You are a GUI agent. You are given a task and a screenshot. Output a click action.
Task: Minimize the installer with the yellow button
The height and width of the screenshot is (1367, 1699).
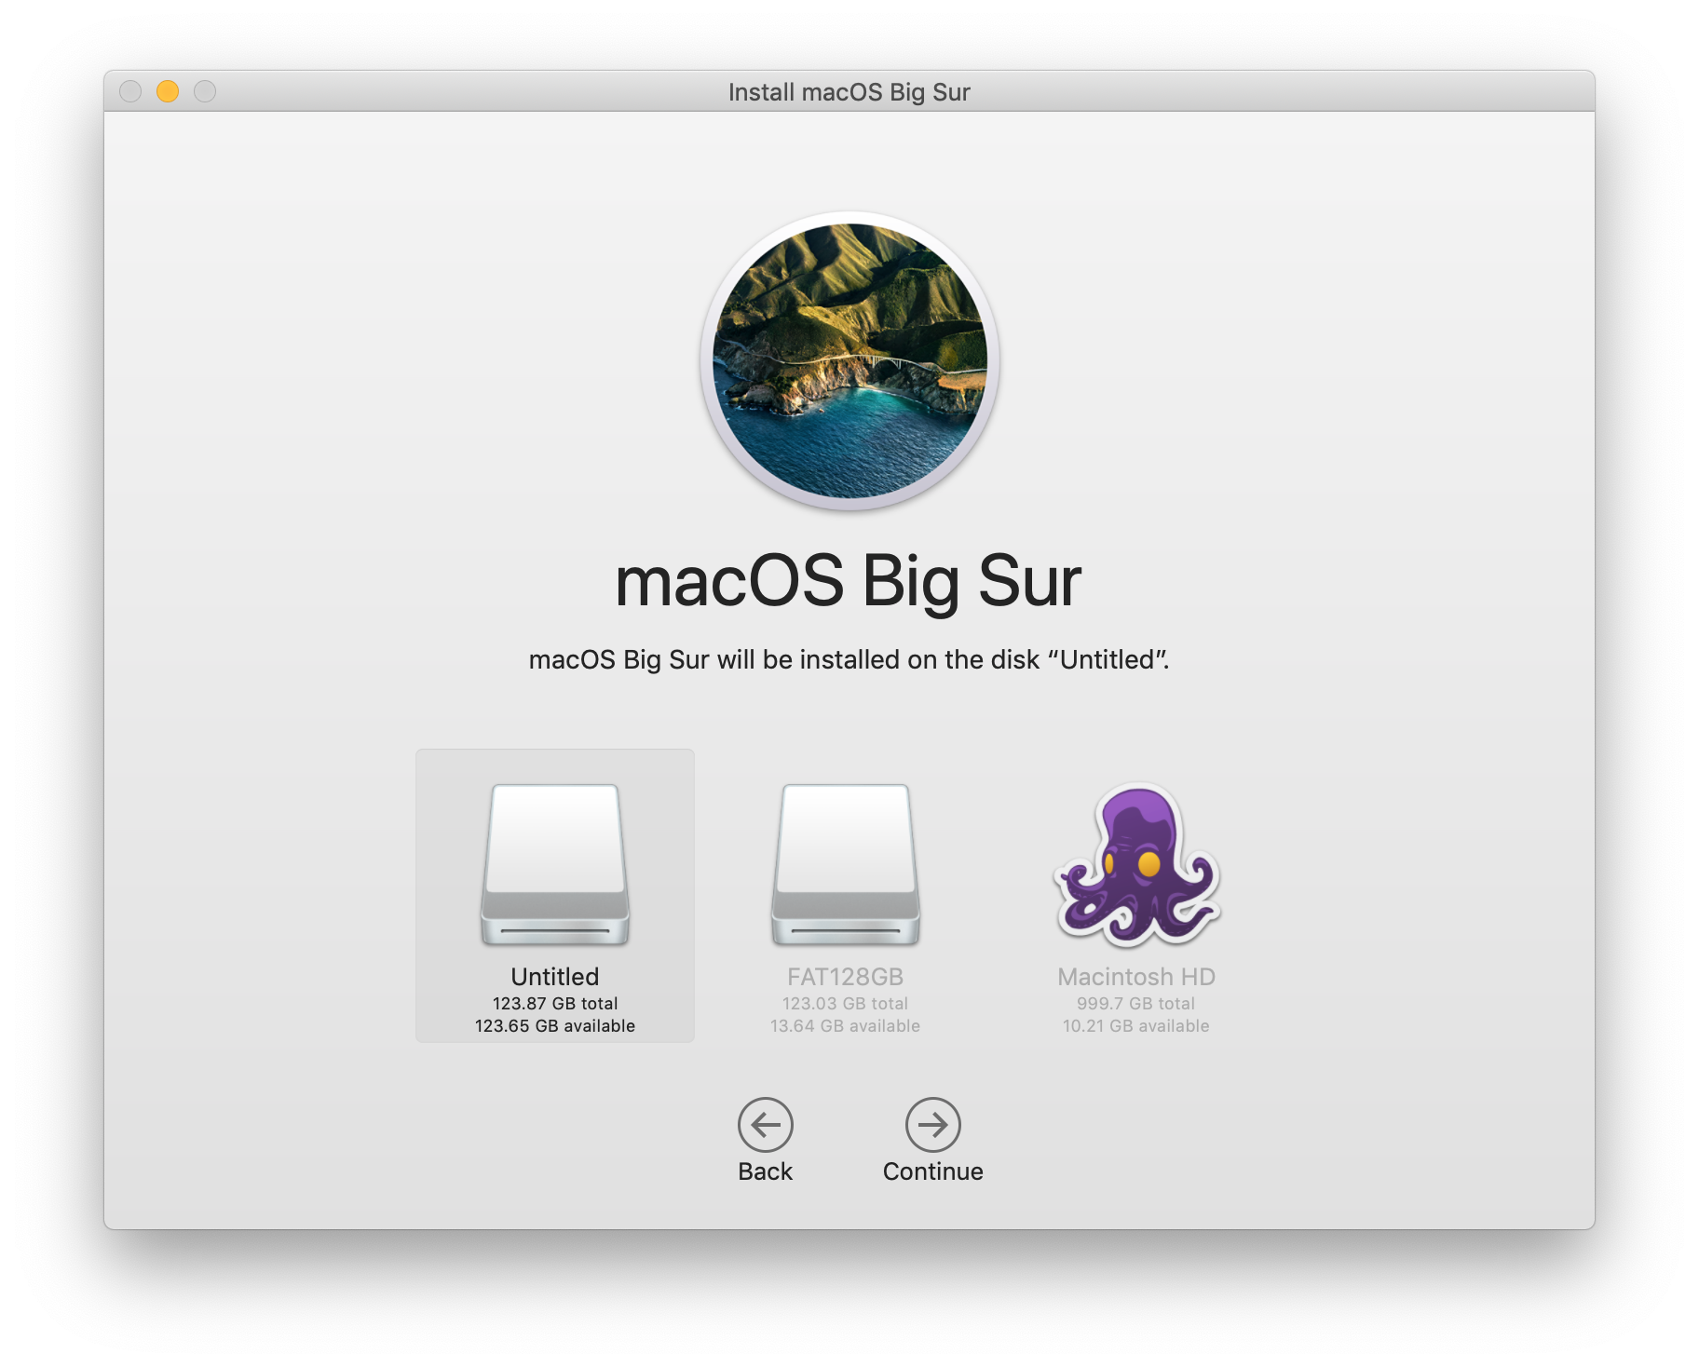coord(168,91)
